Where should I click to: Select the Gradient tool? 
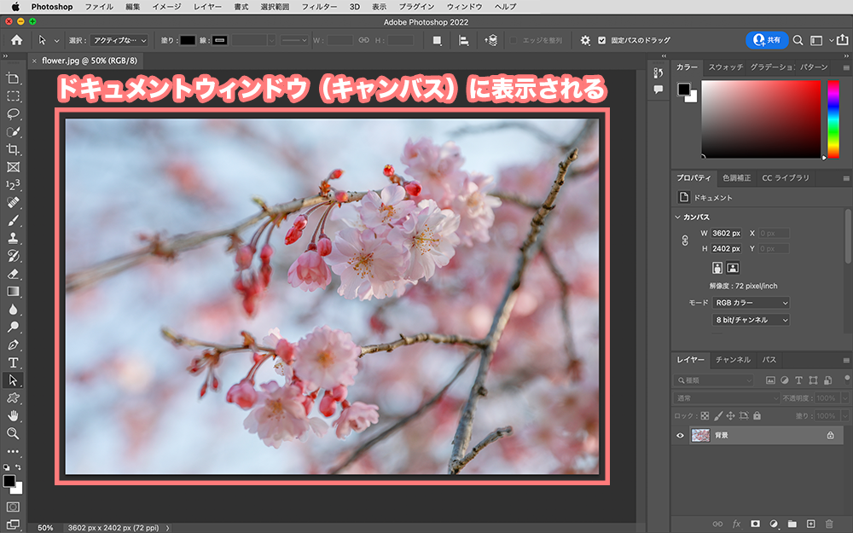(13, 292)
